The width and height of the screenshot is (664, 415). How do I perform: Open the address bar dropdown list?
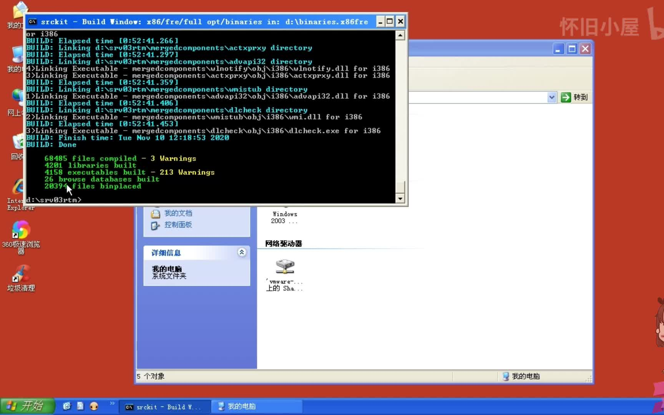coord(552,97)
